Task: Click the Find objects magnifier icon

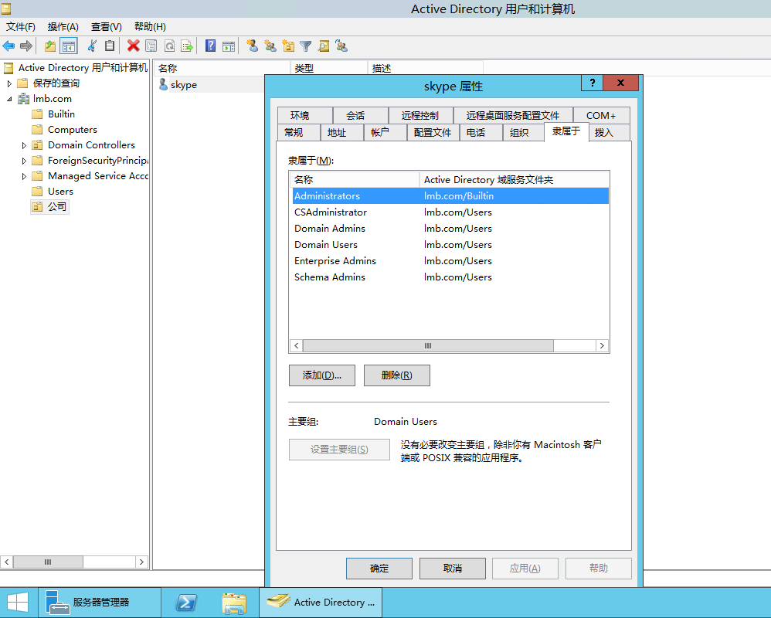Action: [x=324, y=46]
